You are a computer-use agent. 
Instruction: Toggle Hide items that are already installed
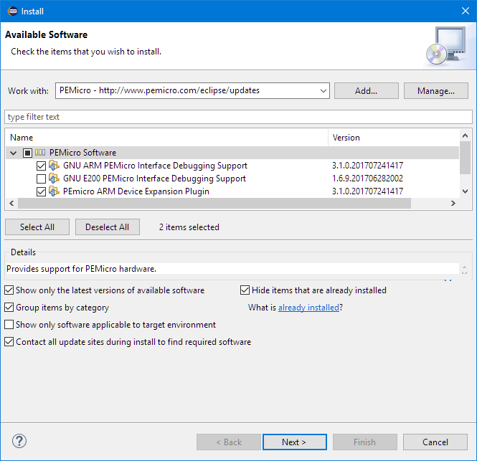245,290
